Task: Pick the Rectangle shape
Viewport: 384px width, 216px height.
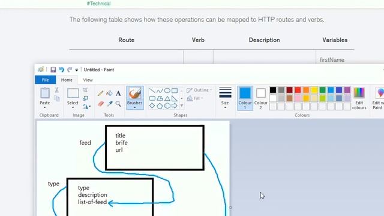Action: coord(175,91)
